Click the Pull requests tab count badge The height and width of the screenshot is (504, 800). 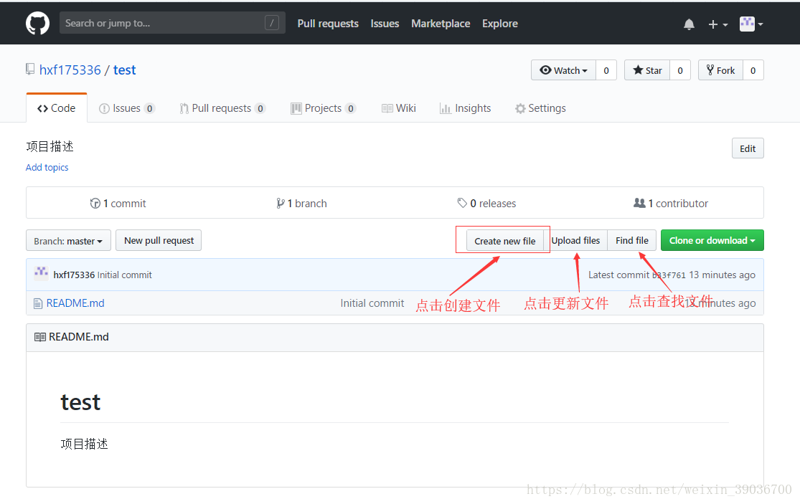point(260,108)
